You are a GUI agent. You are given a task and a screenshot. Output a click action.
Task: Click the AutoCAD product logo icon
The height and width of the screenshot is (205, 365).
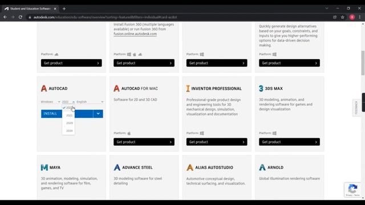44,89
